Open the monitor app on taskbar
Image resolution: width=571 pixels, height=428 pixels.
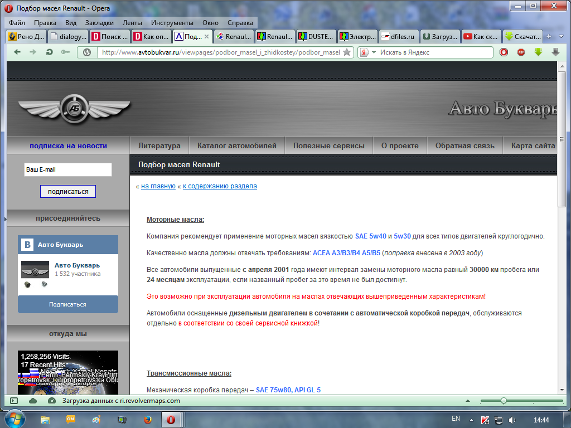point(122,420)
